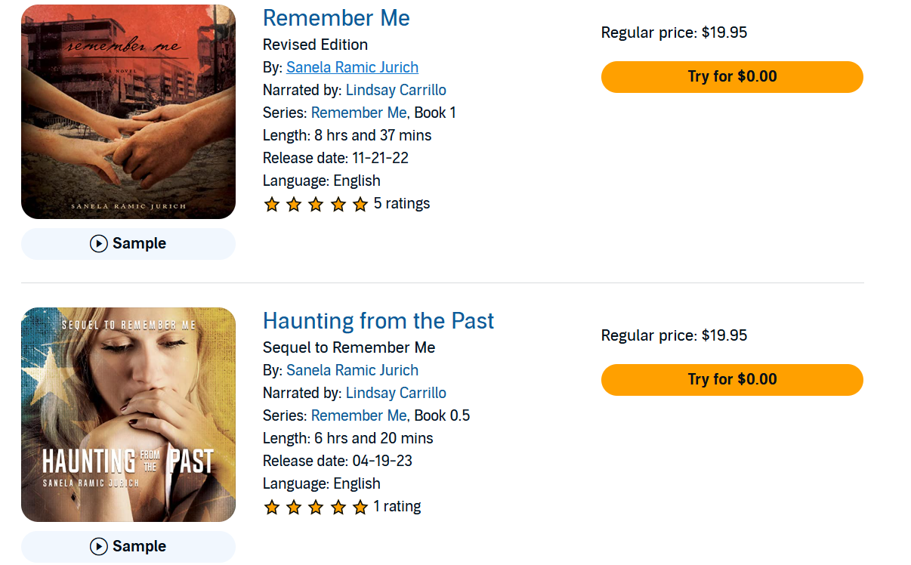View the 5 ratings for Remember Me
This screenshot has height=565, width=911.
pos(402,203)
